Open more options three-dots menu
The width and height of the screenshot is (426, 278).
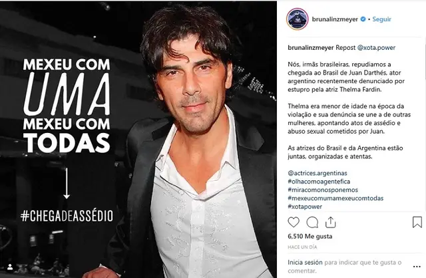coord(417,267)
